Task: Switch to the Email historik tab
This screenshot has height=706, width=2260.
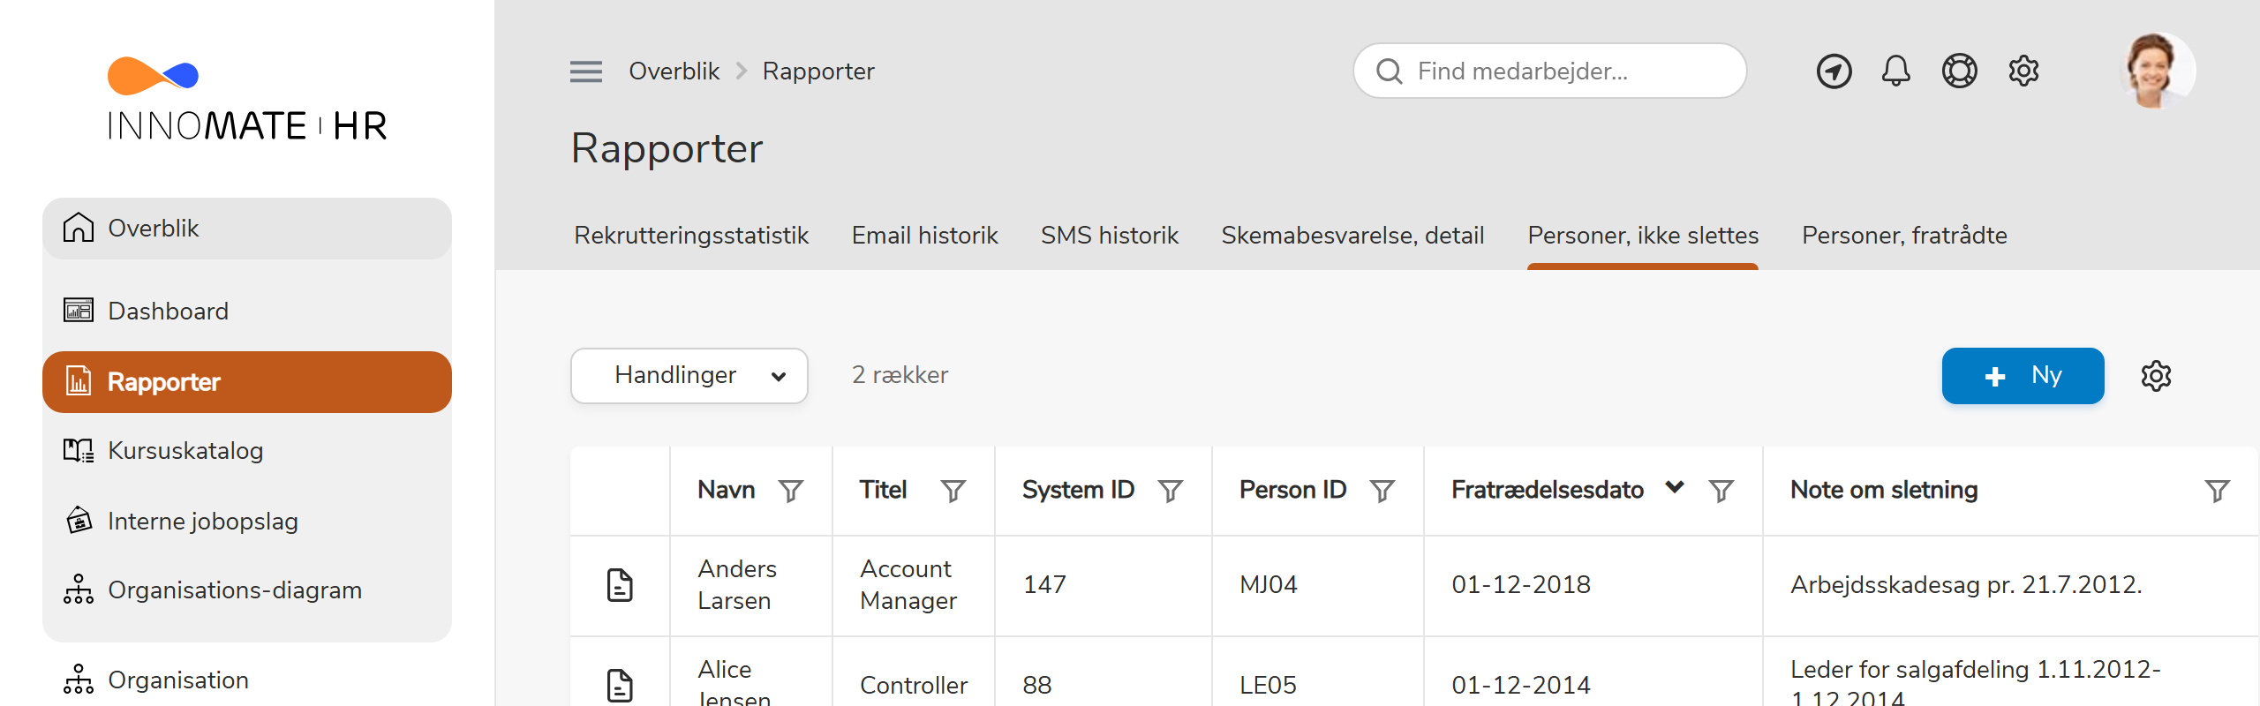Action: pyautogui.click(x=924, y=236)
